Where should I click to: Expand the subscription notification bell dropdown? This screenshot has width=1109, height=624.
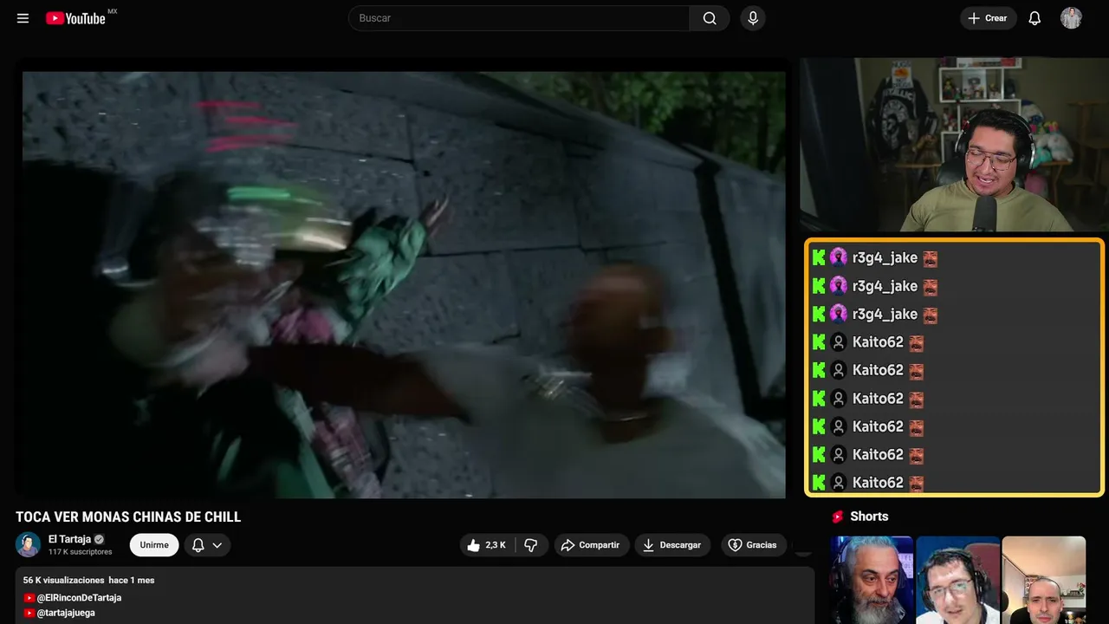point(207,545)
